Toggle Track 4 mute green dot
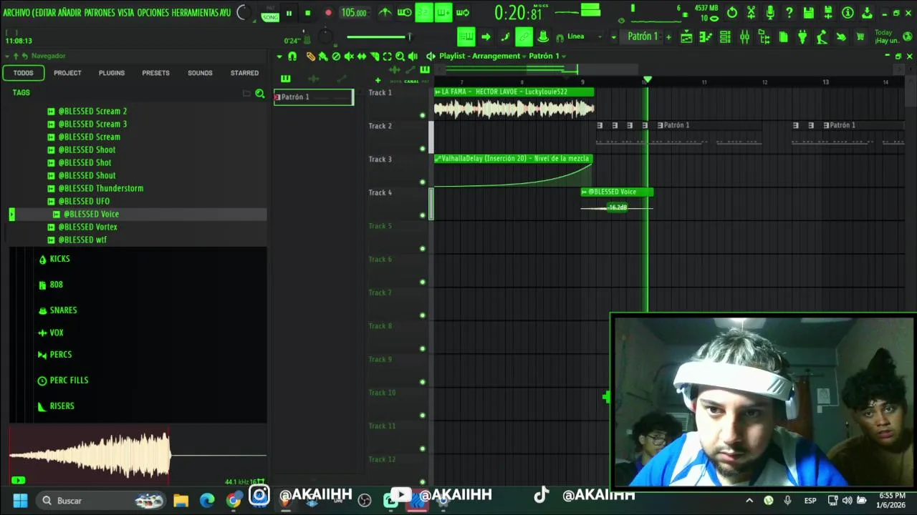 pyautogui.click(x=422, y=215)
